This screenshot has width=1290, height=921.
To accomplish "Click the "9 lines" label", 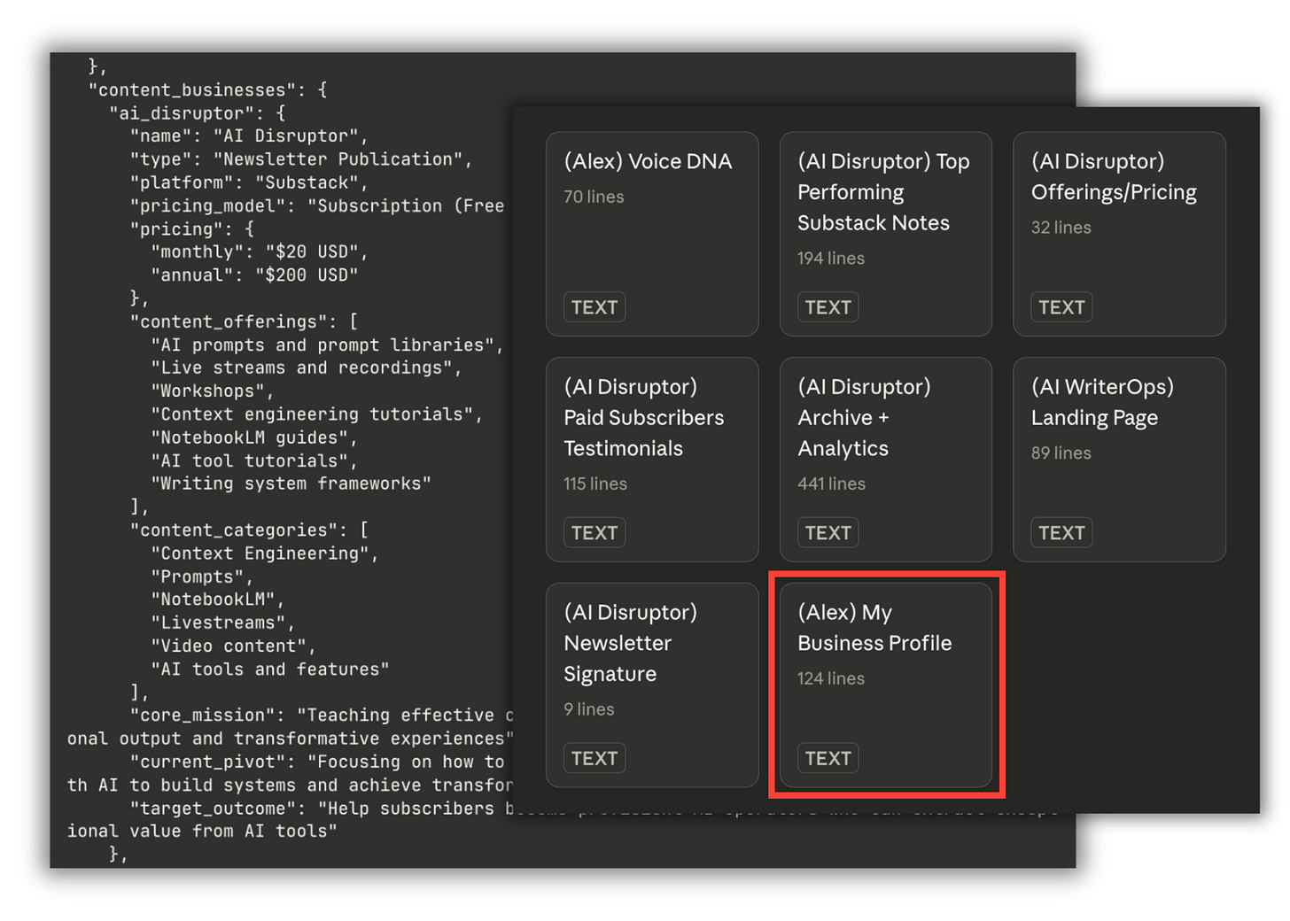I will [x=589, y=709].
